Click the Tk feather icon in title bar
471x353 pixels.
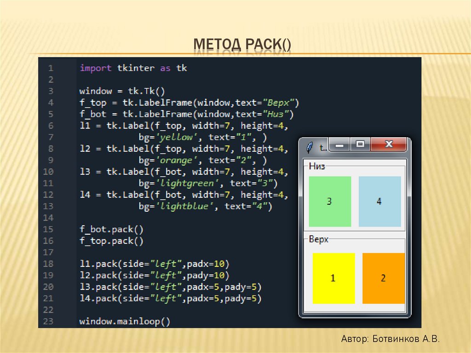tap(310, 147)
